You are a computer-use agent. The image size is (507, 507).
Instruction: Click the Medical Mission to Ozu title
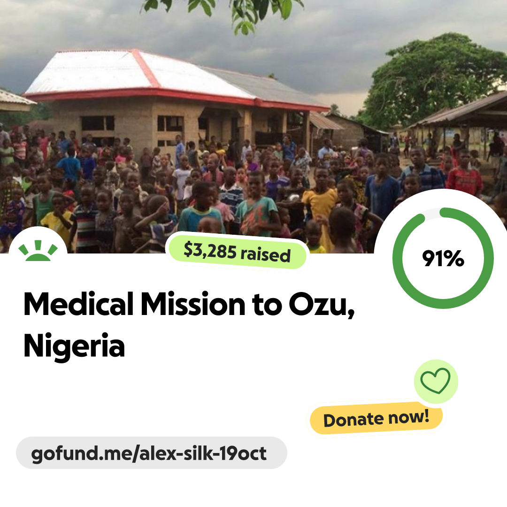(188, 305)
